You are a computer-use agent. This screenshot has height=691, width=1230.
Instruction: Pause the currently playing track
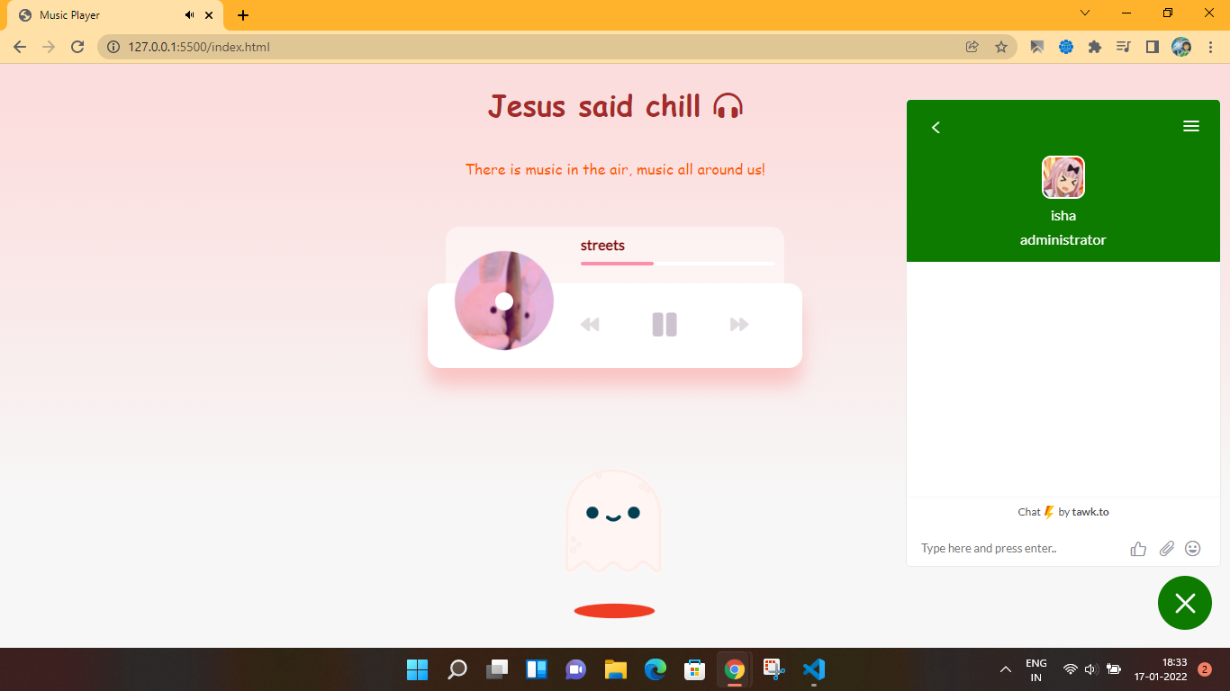pos(665,324)
